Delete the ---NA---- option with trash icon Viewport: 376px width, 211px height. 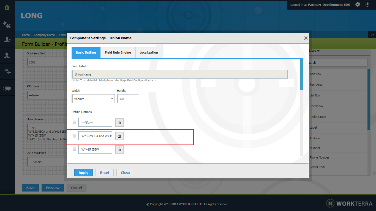[x=119, y=123]
